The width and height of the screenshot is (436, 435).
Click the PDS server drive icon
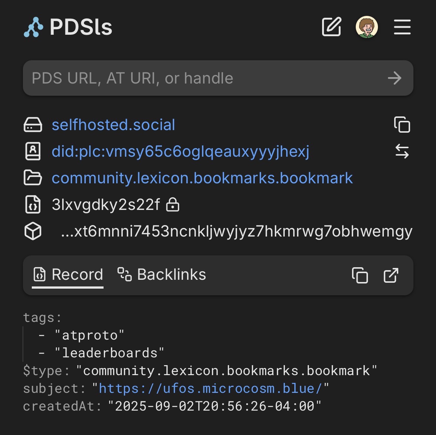tap(33, 125)
